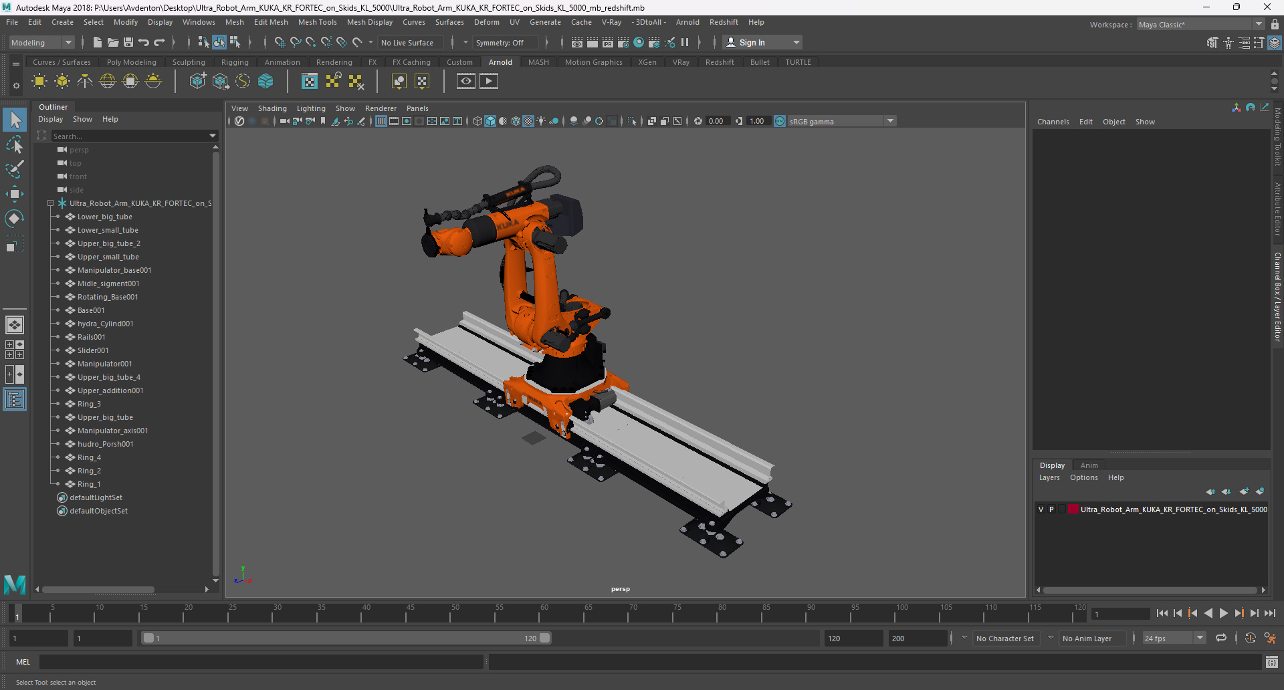Open the Deform menu

pyautogui.click(x=486, y=22)
